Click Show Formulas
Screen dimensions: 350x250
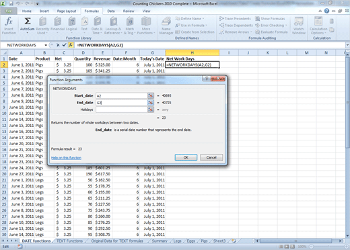pyautogui.click(x=270, y=19)
